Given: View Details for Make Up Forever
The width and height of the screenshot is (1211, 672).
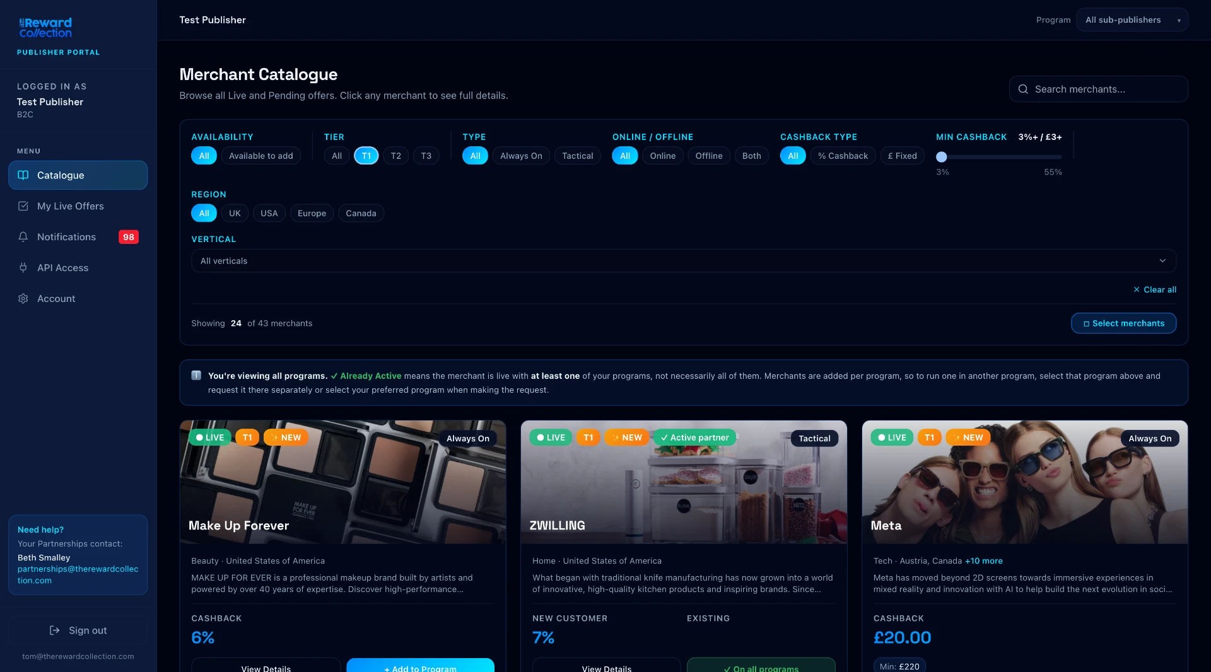Looking at the screenshot, I should click(266, 665).
